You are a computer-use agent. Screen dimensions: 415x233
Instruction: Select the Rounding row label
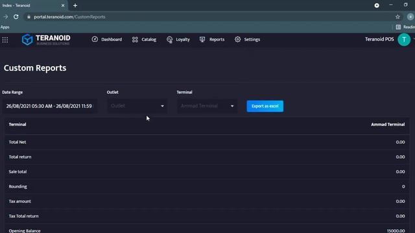pyautogui.click(x=18, y=186)
